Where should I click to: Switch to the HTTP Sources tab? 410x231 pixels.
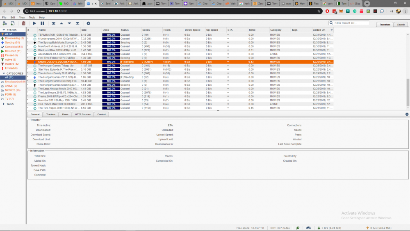tap(83, 114)
